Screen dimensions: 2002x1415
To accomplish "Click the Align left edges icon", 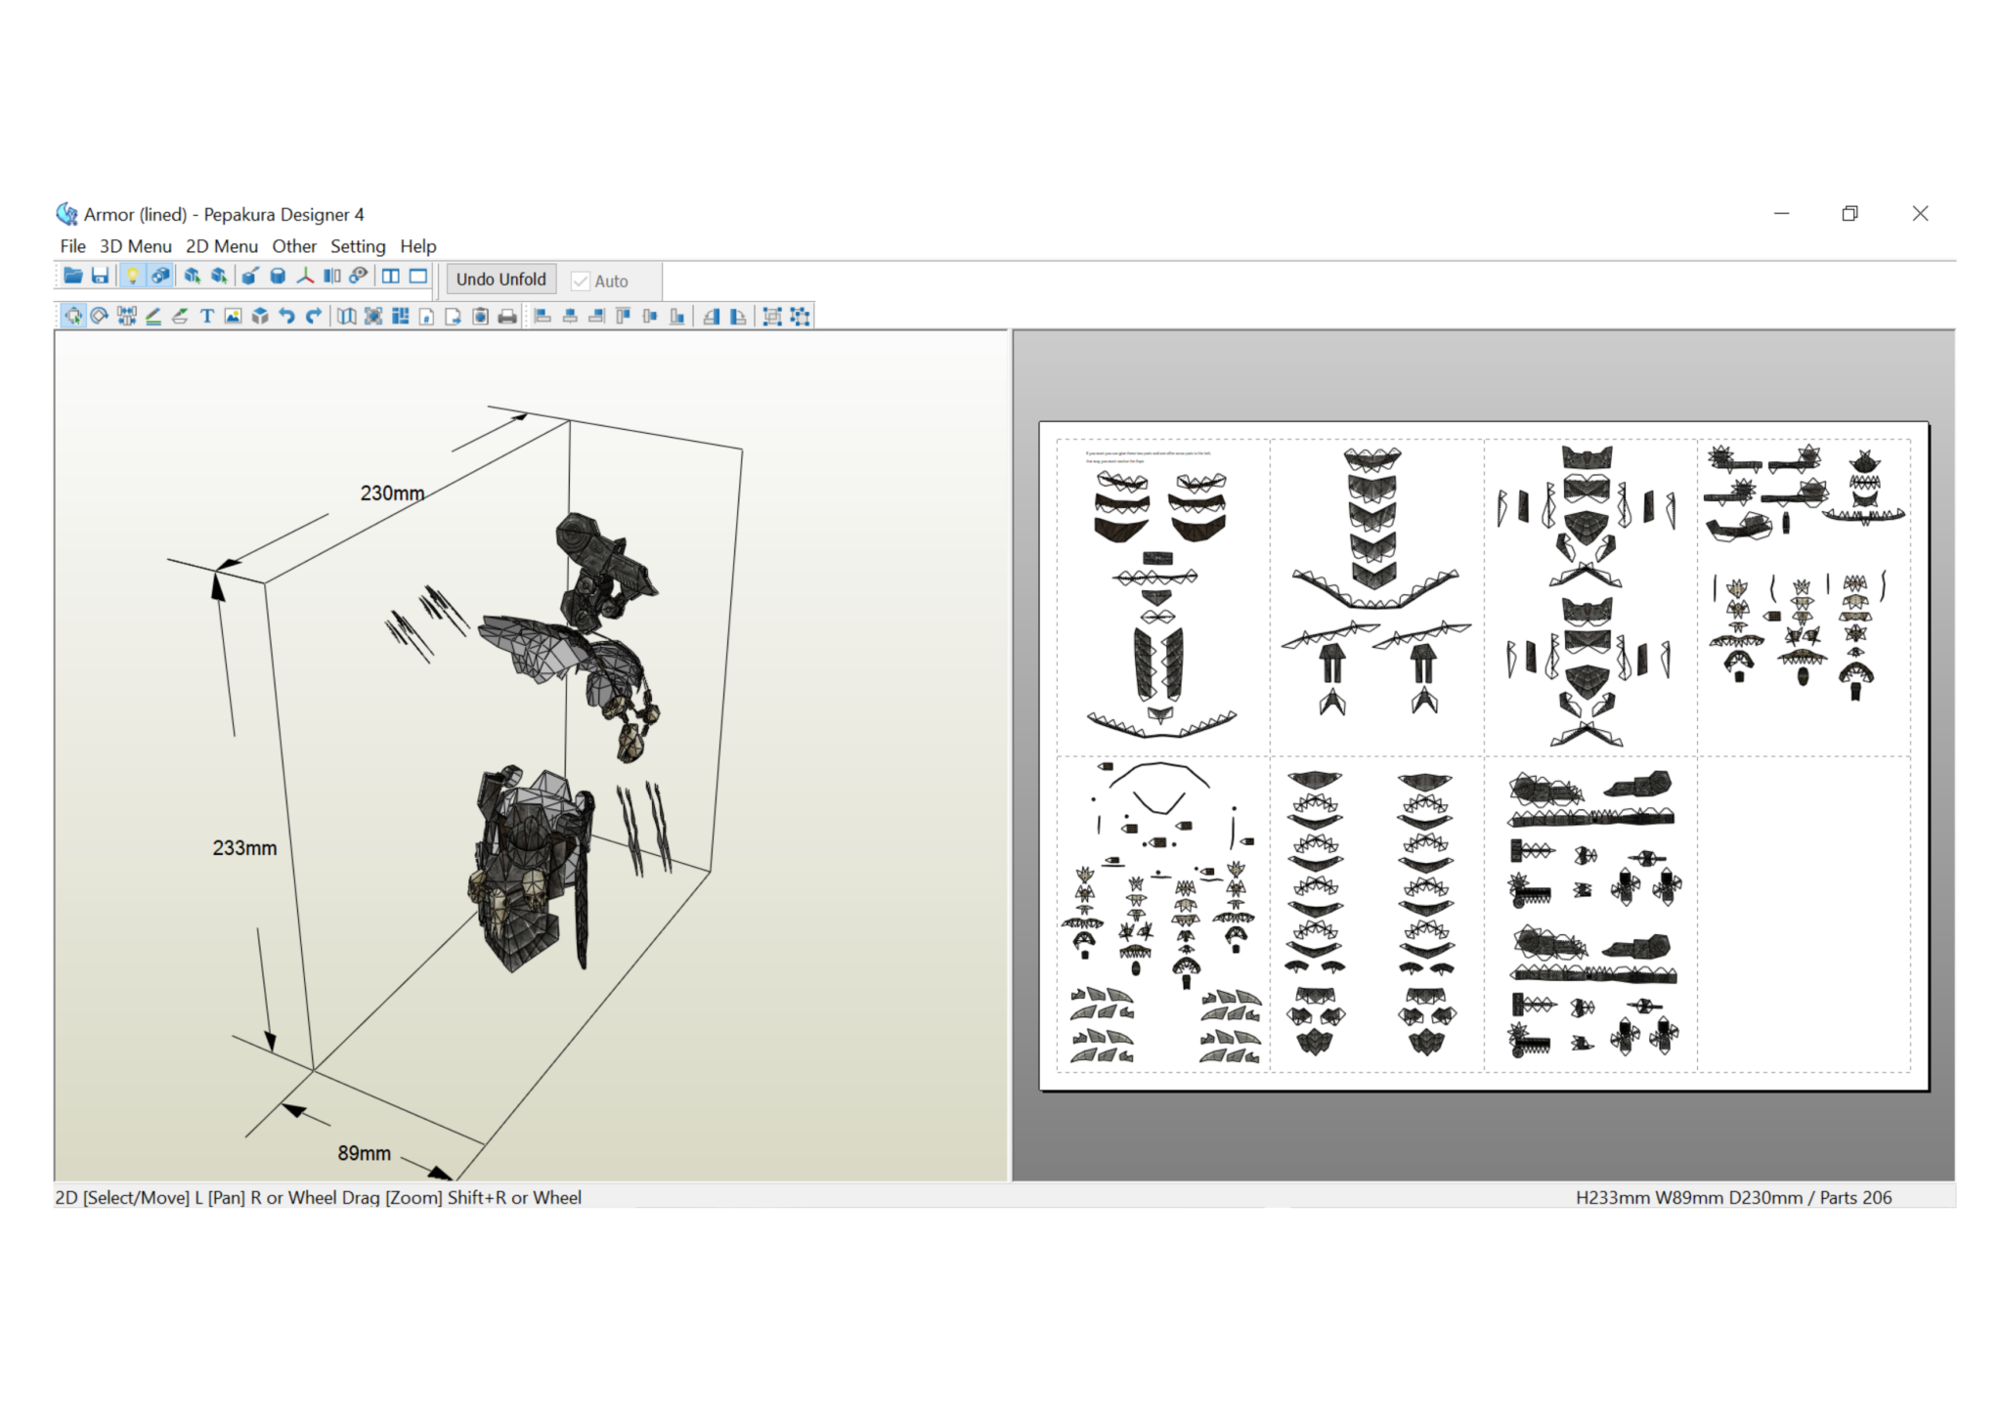I will click(x=544, y=316).
